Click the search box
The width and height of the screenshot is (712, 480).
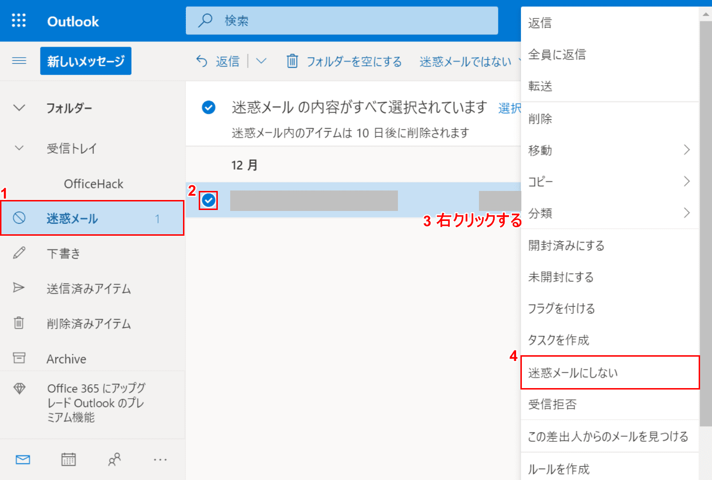[x=342, y=20]
